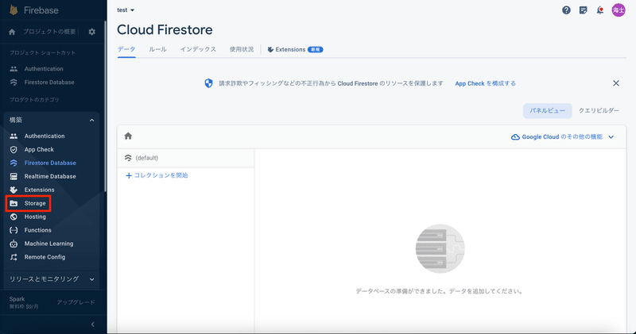Image resolution: width=636 pixels, height=334 pixels.
Task: Open the help question mark icon
Action: coord(566,10)
